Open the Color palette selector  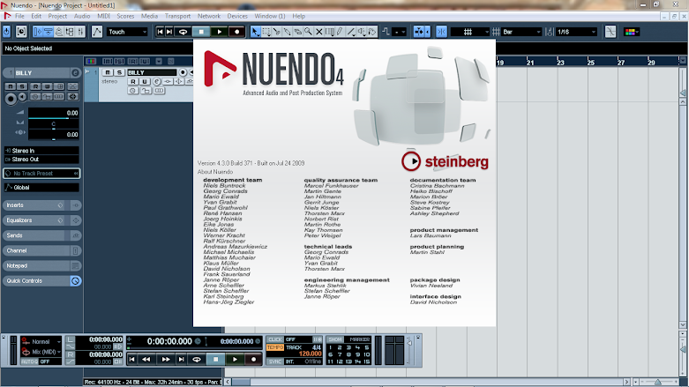[631, 32]
